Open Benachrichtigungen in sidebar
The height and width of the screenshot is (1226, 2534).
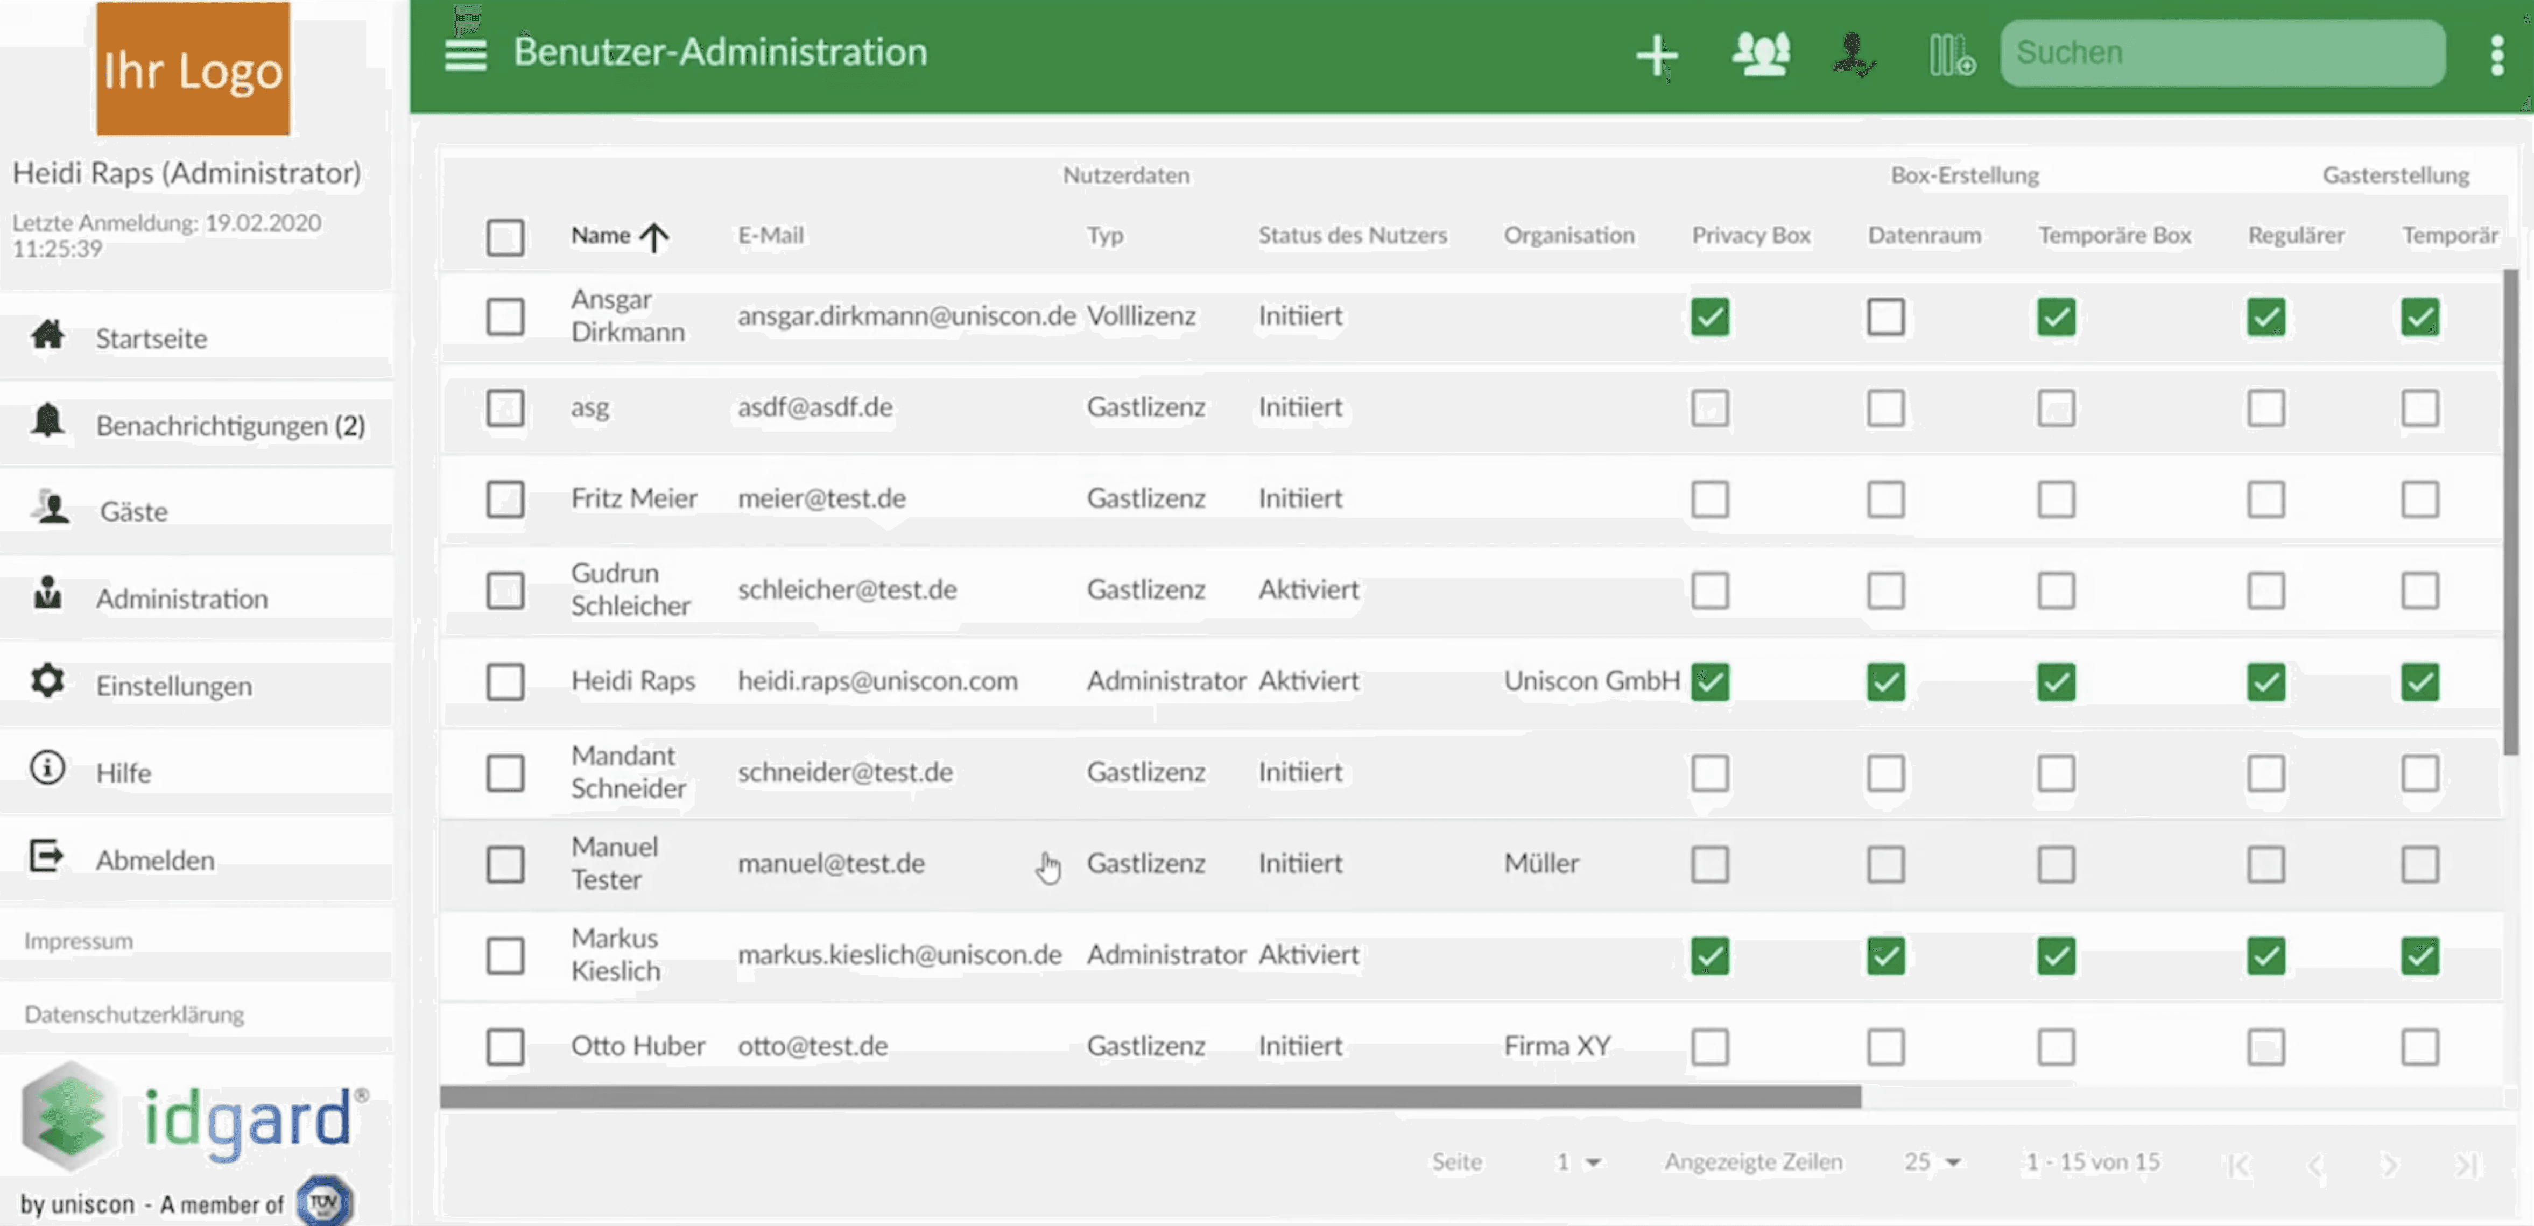[x=229, y=425]
